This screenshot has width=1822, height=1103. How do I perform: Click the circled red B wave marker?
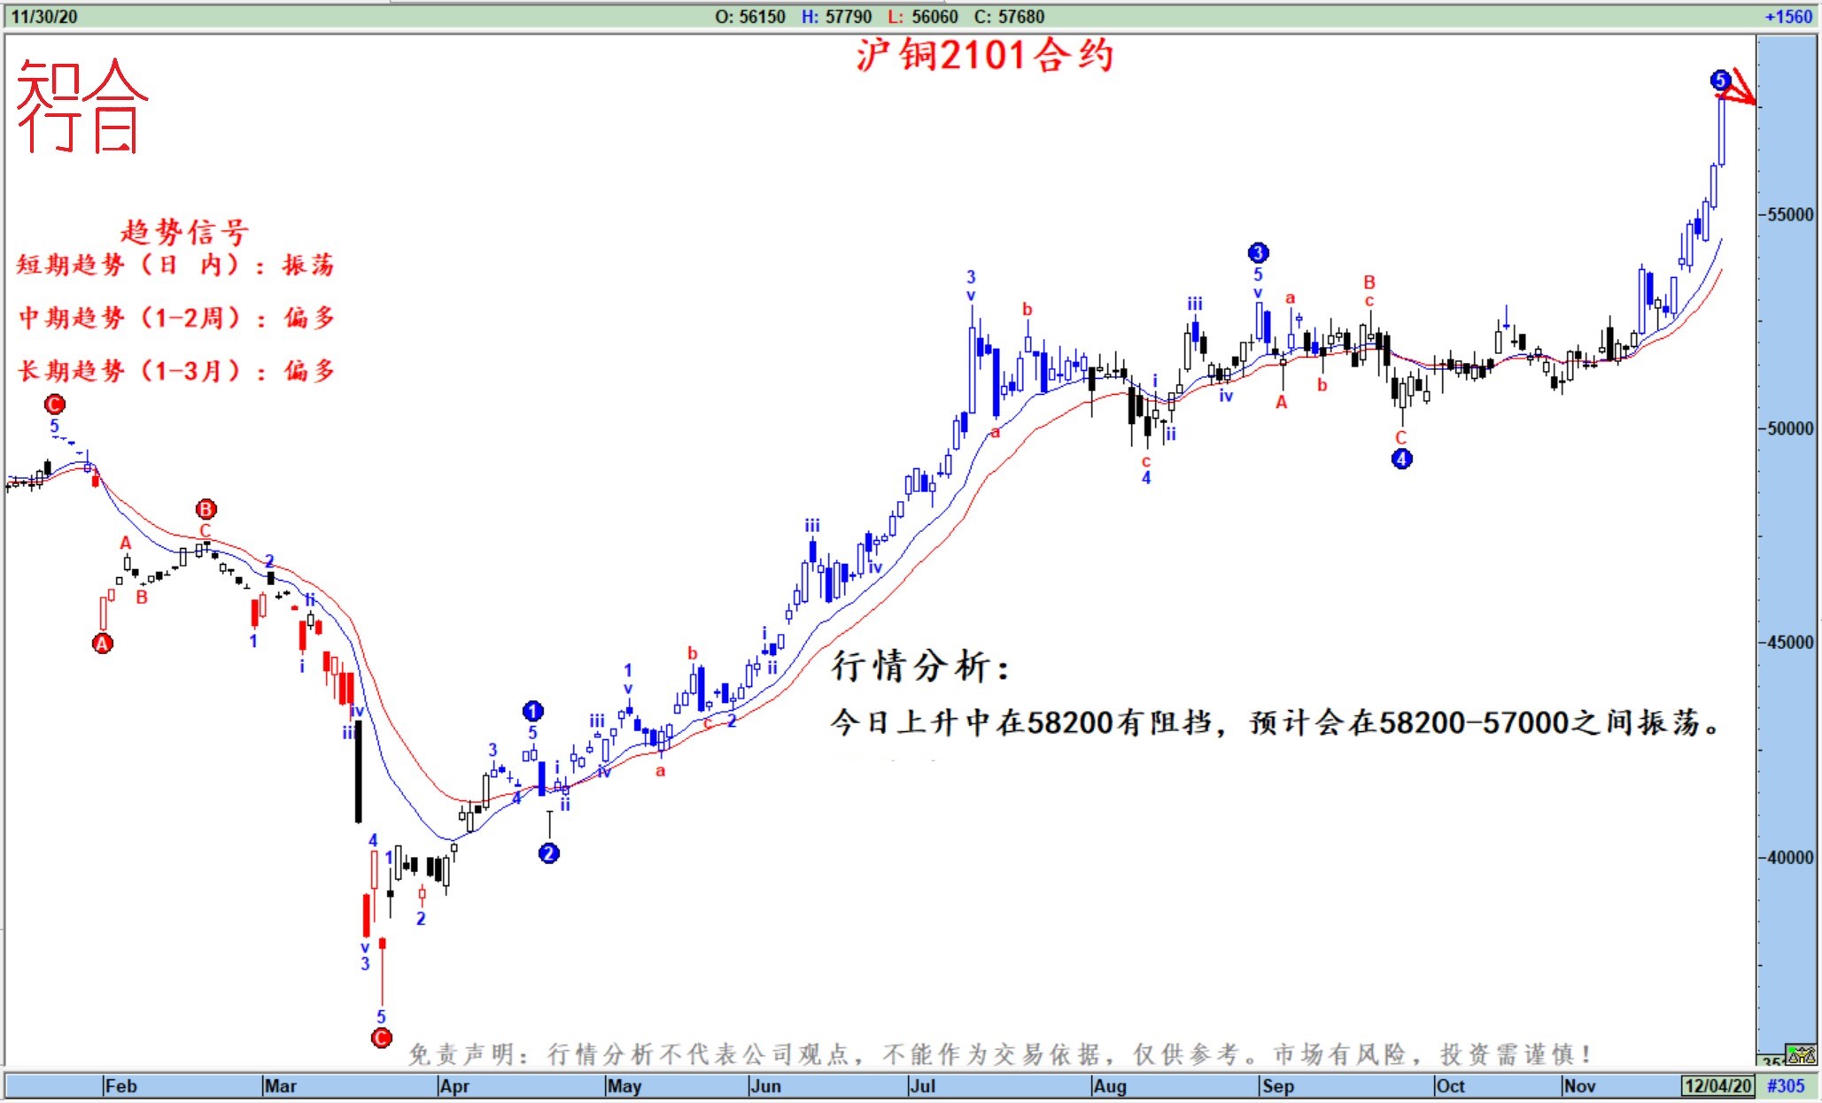coord(205,509)
